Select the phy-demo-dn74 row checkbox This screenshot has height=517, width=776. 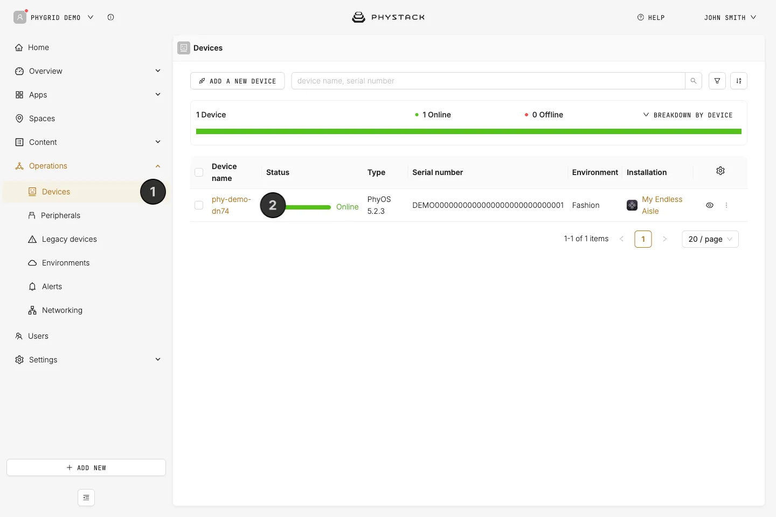point(199,205)
